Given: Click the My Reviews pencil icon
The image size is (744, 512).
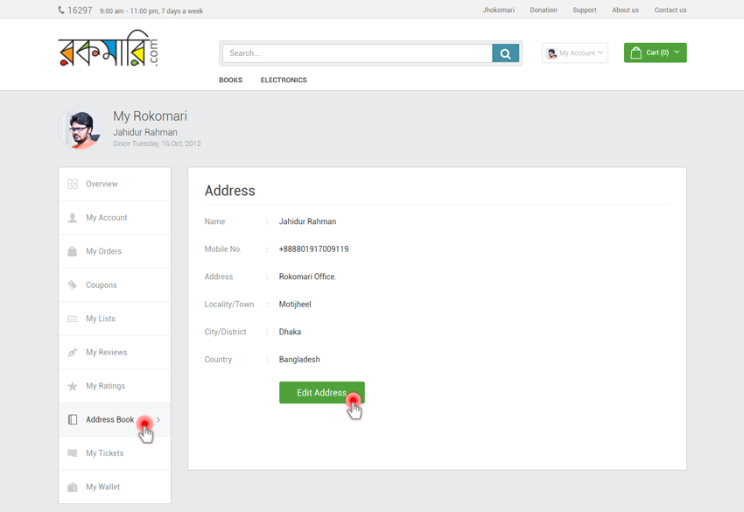Looking at the screenshot, I should tap(73, 353).
